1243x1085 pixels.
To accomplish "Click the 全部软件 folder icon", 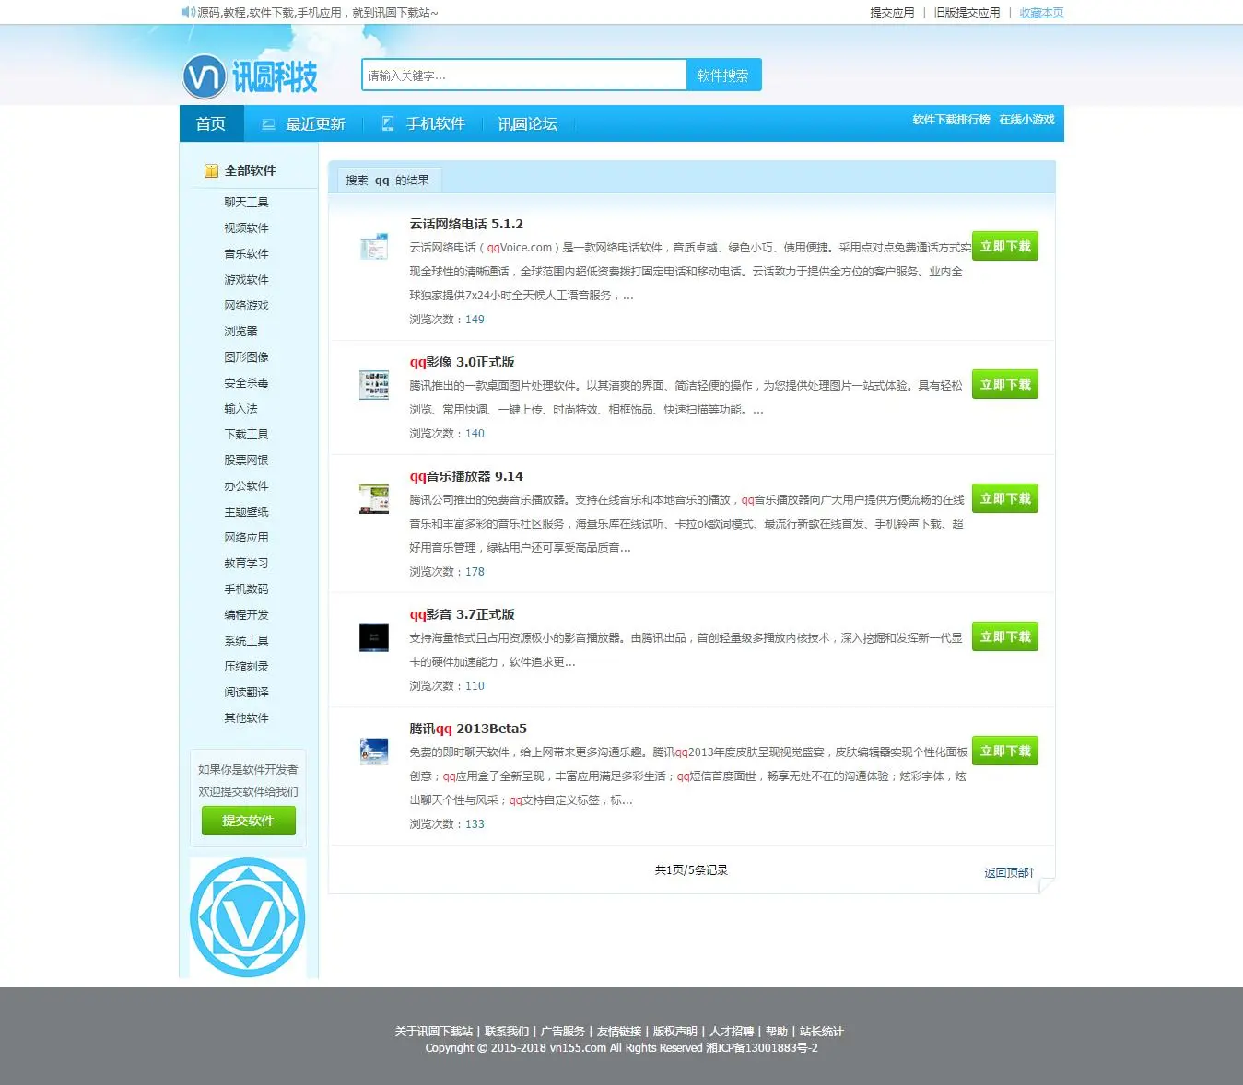I will [211, 170].
